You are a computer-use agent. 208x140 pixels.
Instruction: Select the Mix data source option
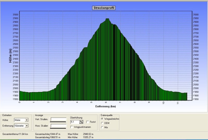click(102, 127)
